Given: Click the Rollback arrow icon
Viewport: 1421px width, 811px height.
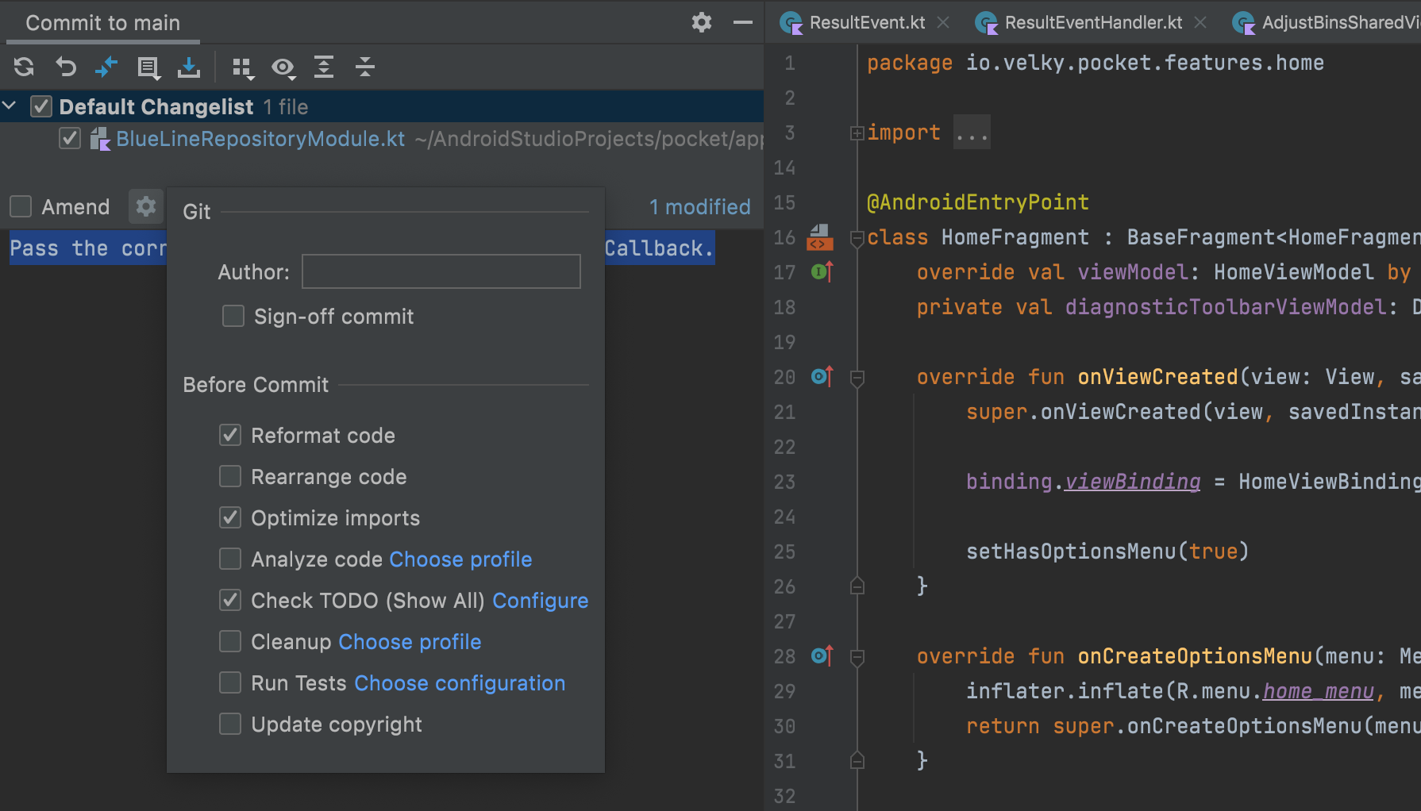Looking at the screenshot, I should point(65,67).
